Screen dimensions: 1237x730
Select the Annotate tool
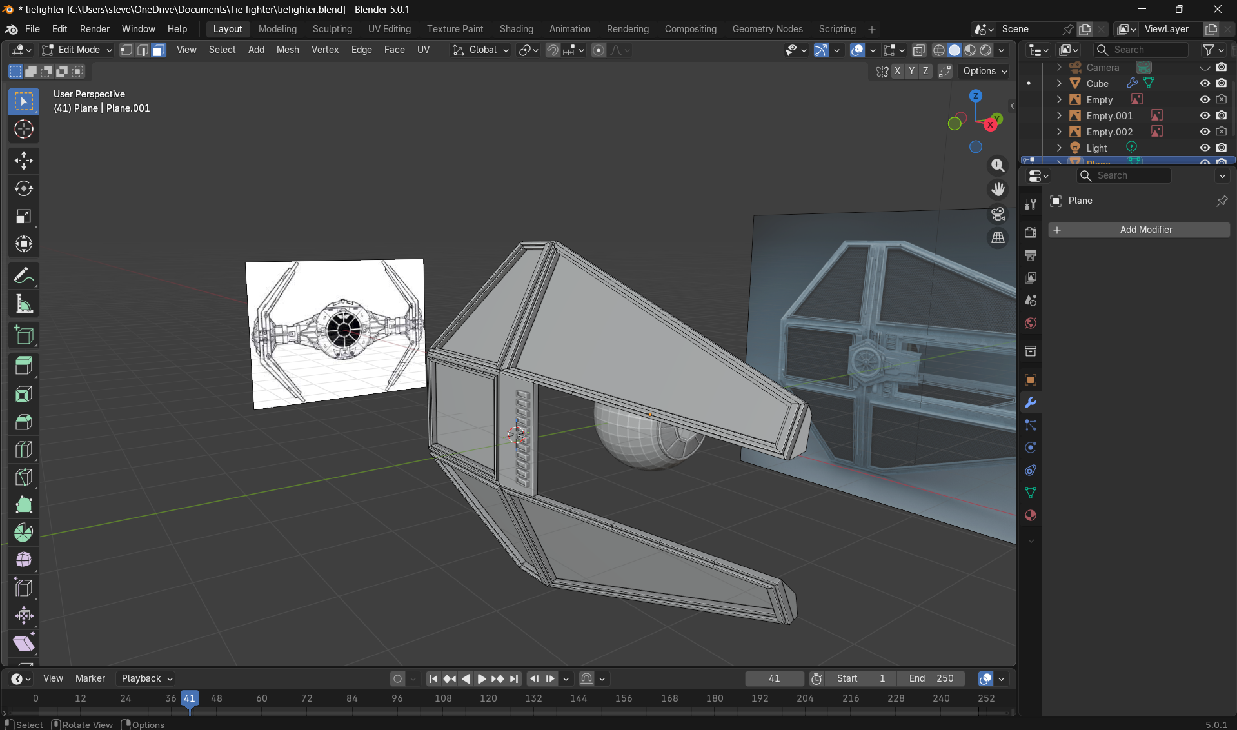pos(24,276)
